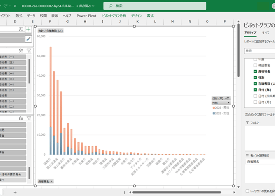Open the Chart Elements plus button
The image size is (275, 196).
pyautogui.click(x=28, y=29)
